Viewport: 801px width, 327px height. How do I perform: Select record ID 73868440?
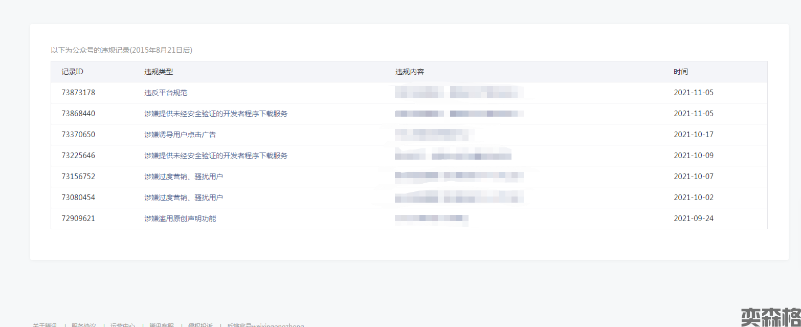click(x=78, y=114)
